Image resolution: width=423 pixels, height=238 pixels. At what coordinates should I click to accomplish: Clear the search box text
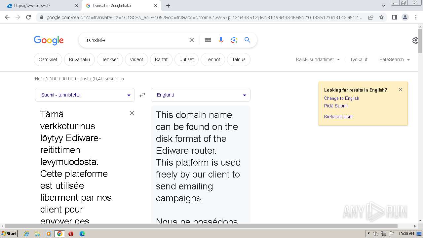pyautogui.click(x=192, y=40)
